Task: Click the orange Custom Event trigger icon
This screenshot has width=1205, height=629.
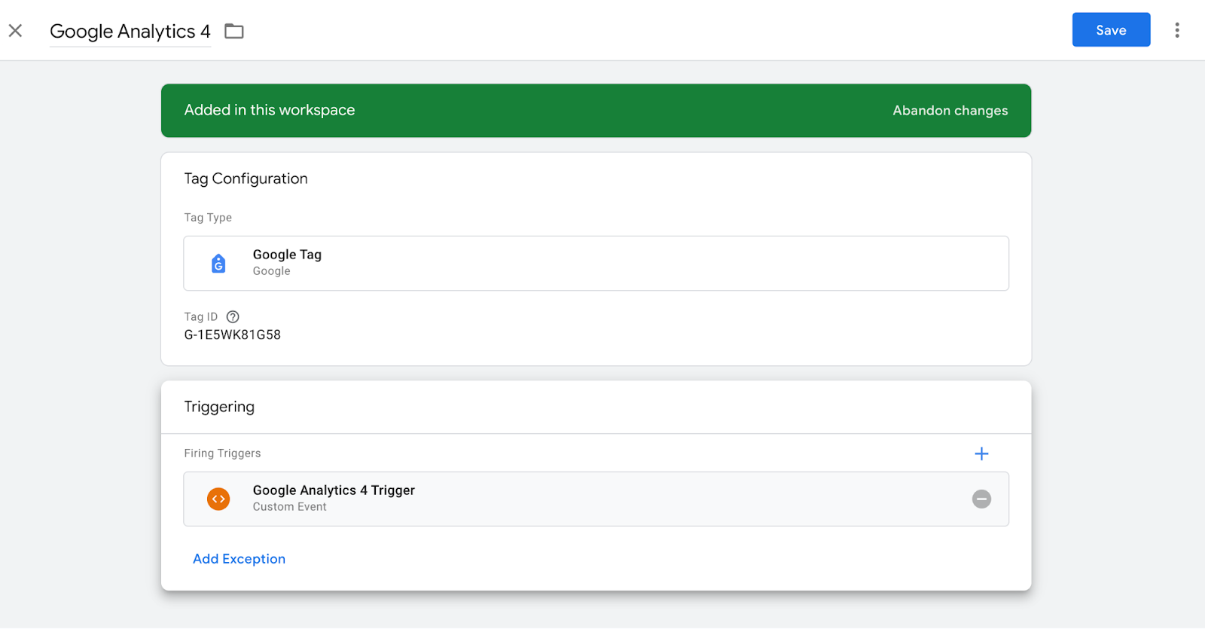Action: click(x=218, y=499)
